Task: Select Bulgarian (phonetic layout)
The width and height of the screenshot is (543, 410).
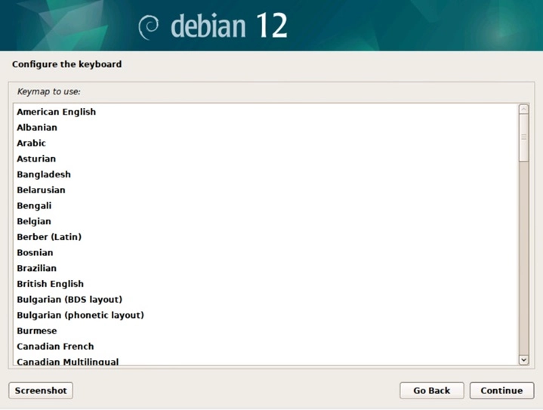Action: (266, 315)
